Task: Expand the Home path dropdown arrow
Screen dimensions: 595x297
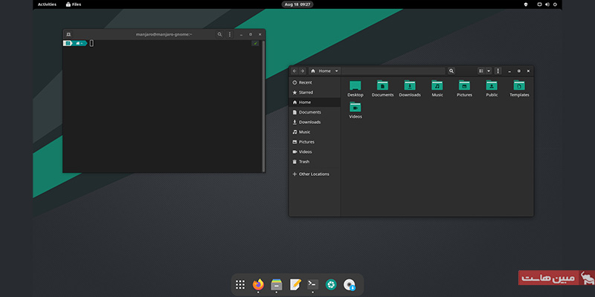Action: (x=337, y=71)
